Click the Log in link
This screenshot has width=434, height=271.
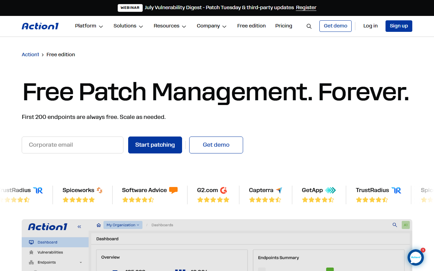[x=371, y=26]
